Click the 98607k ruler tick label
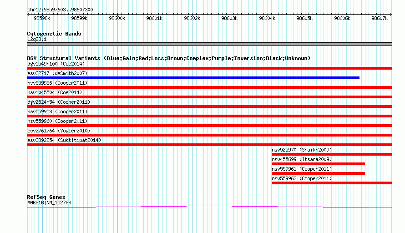405x233 pixels. pos(380,18)
